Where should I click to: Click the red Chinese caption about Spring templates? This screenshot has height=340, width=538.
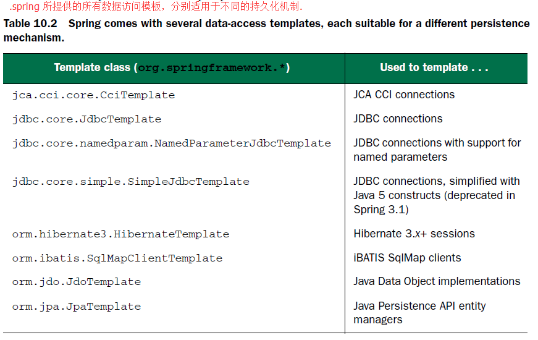tap(156, 7)
